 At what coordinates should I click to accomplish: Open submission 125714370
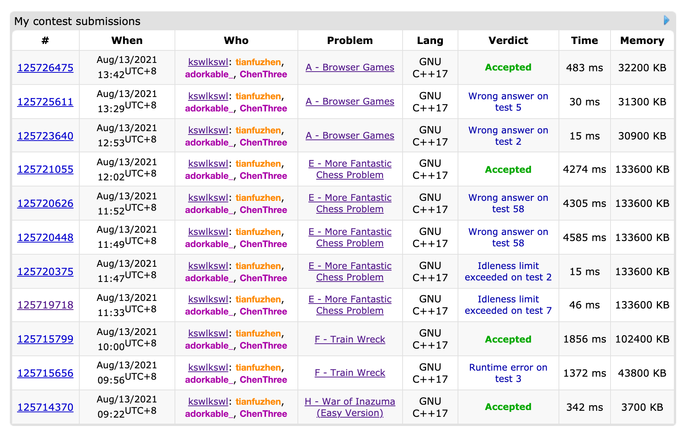[45, 407]
